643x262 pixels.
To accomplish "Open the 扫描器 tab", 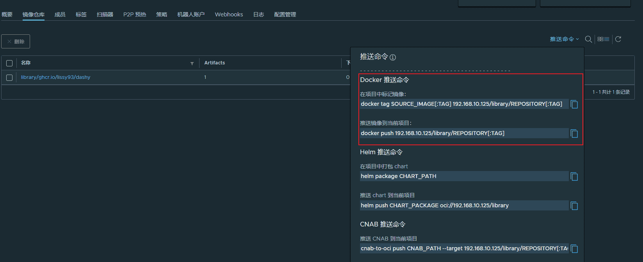I will [105, 14].
